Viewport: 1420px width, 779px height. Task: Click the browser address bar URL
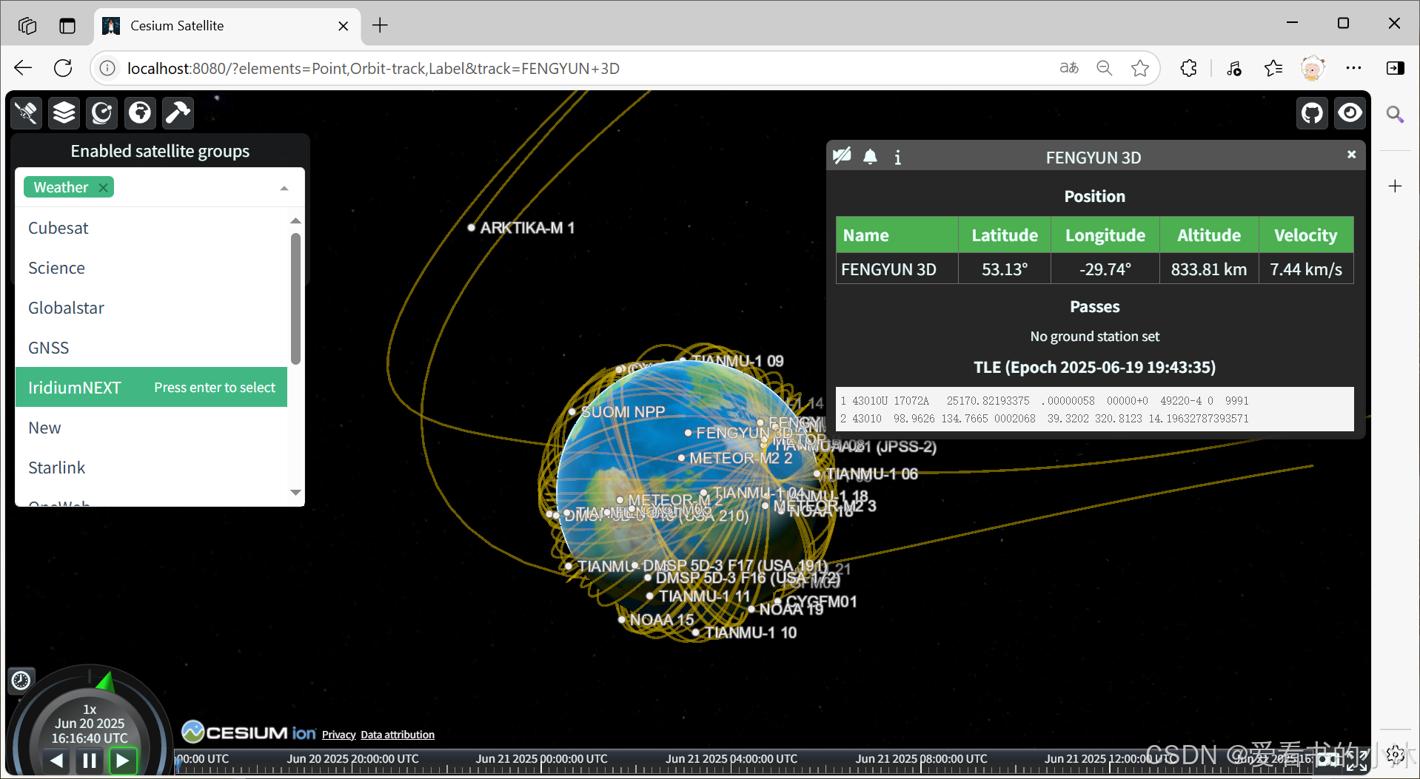click(373, 68)
